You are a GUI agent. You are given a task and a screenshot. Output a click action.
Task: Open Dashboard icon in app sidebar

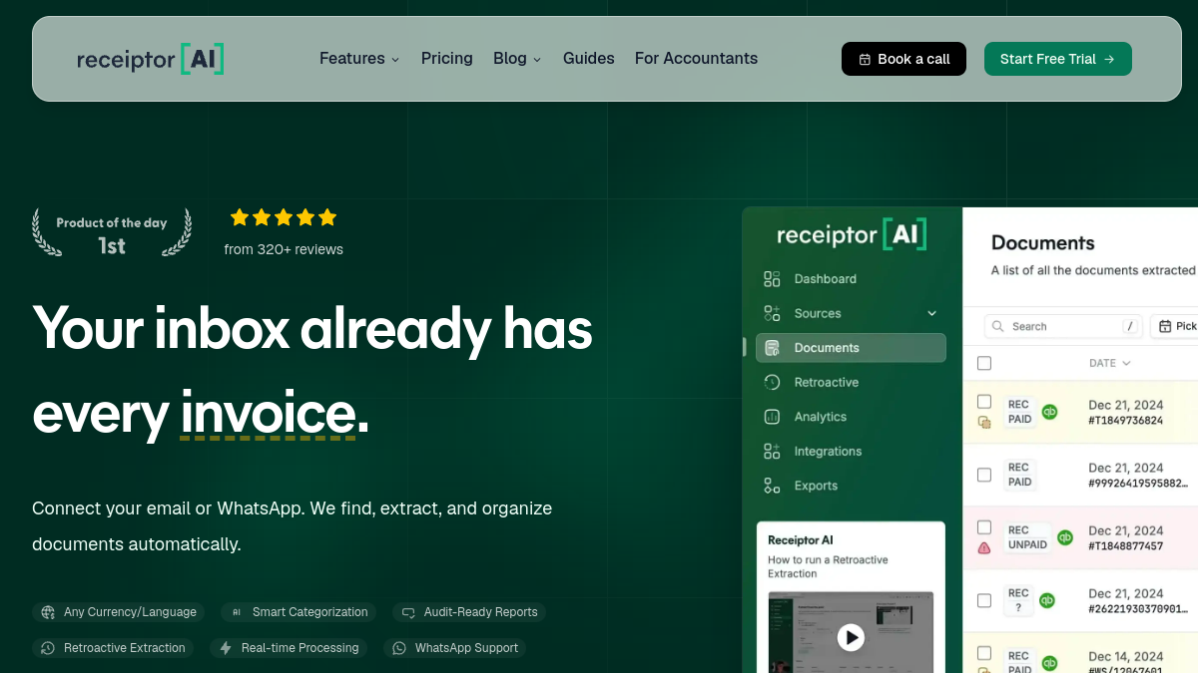772,279
